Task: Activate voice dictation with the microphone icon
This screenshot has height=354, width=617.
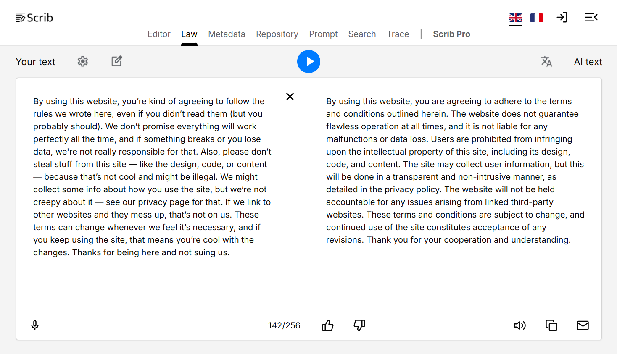Action: pyautogui.click(x=34, y=325)
